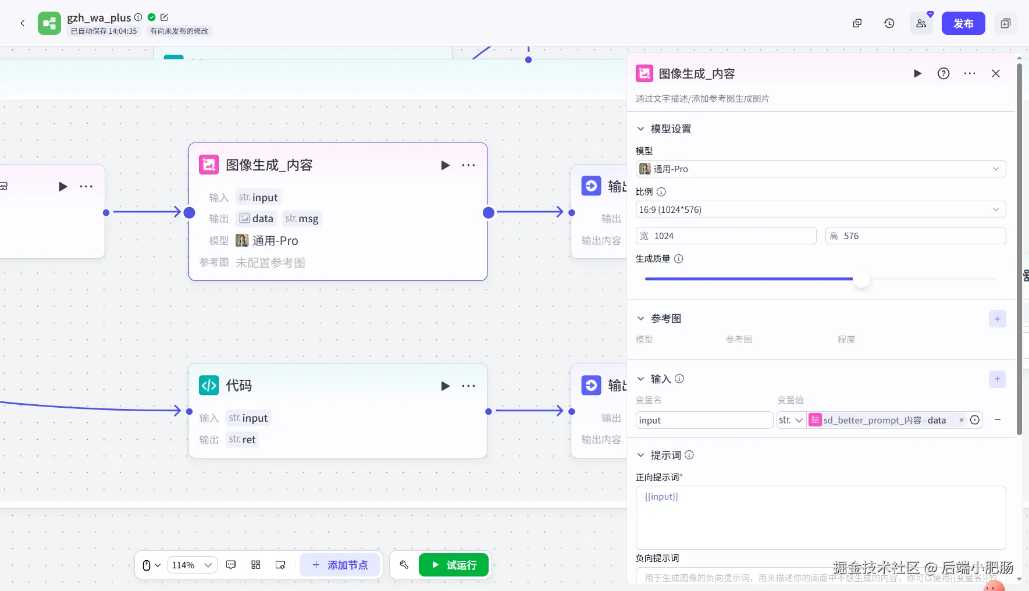1029x591 pixels.
Task: Open the collaborators icon in the header
Action: (x=921, y=23)
